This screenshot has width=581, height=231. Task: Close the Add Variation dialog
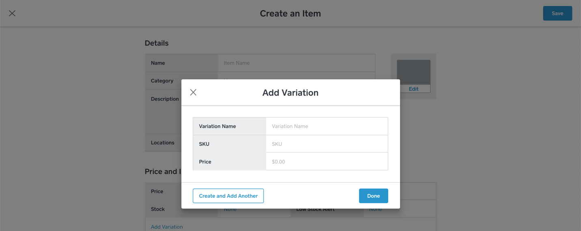pos(193,93)
